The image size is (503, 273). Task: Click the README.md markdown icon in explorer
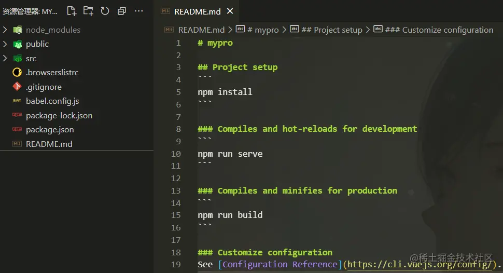[x=17, y=144]
